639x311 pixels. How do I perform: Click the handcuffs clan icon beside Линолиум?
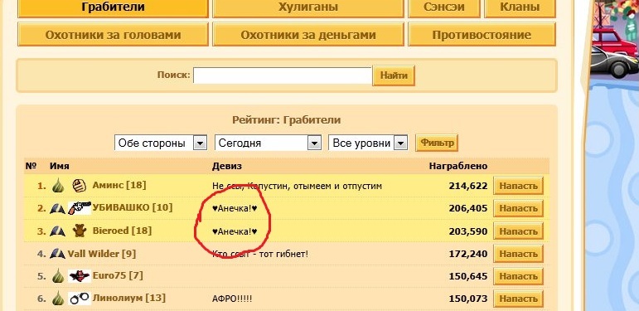coord(79,299)
